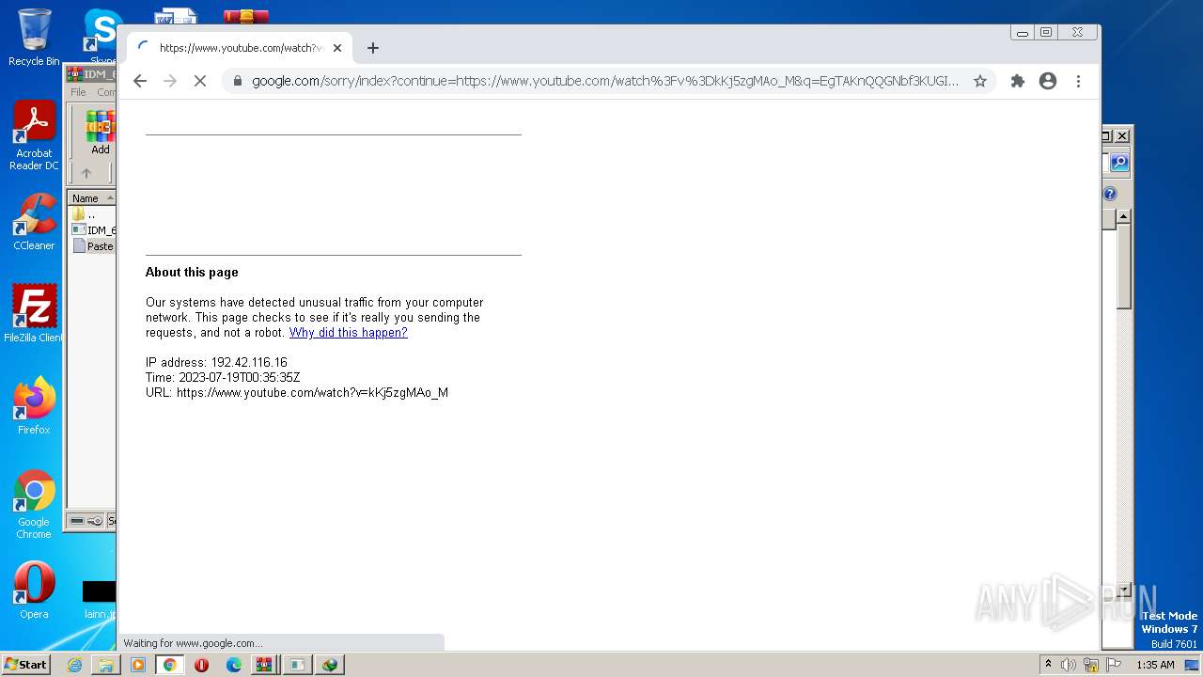Image resolution: width=1203 pixels, height=677 pixels.
Task: Open the File menu in WinRAR window
Action: pos(78,92)
